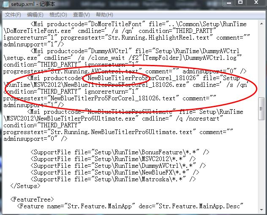This screenshot has height=215, width=267.
Task: Click productcode "NewBlueTitlerPro5ForCorel_181026"
Action: click(142, 78)
